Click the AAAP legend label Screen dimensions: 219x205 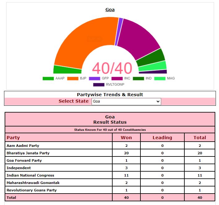60,78
